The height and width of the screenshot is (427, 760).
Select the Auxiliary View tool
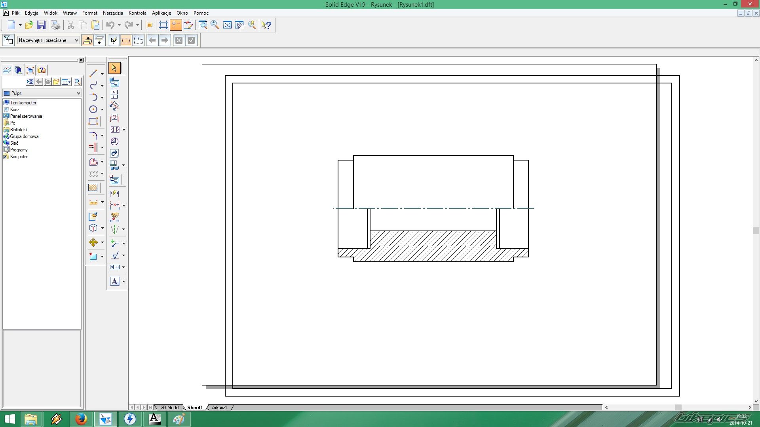click(x=114, y=106)
